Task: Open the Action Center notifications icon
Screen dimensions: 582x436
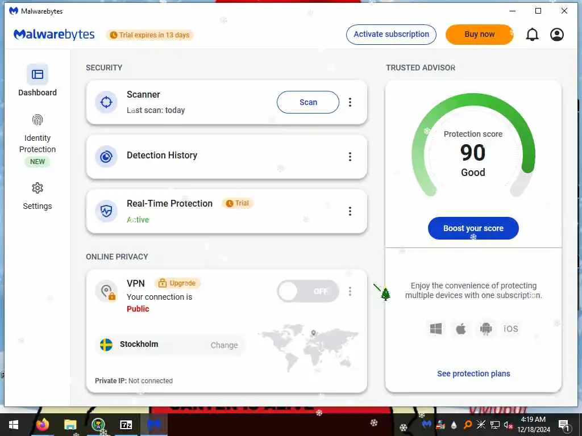Action: [x=564, y=425]
